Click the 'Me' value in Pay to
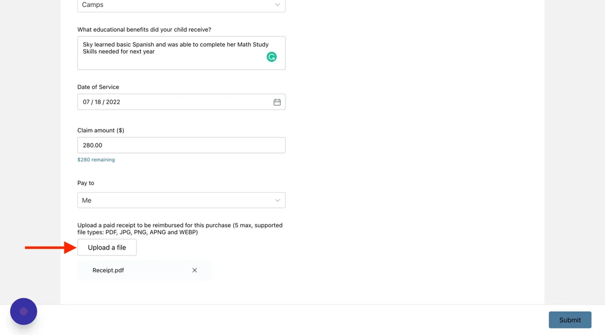This screenshot has width=605, height=335. click(87, 200)
